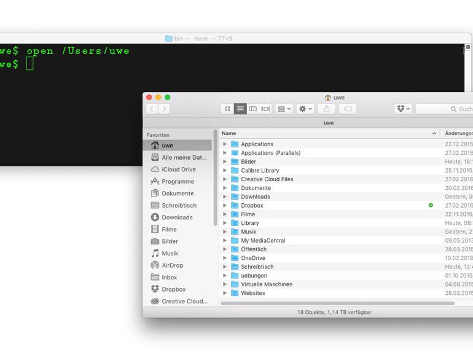Image resolution: width=473 pixels, height=355 pixels.
Task: Select the Dokumente folder in list
Action: pyautogui.click(x=346, y=188)
